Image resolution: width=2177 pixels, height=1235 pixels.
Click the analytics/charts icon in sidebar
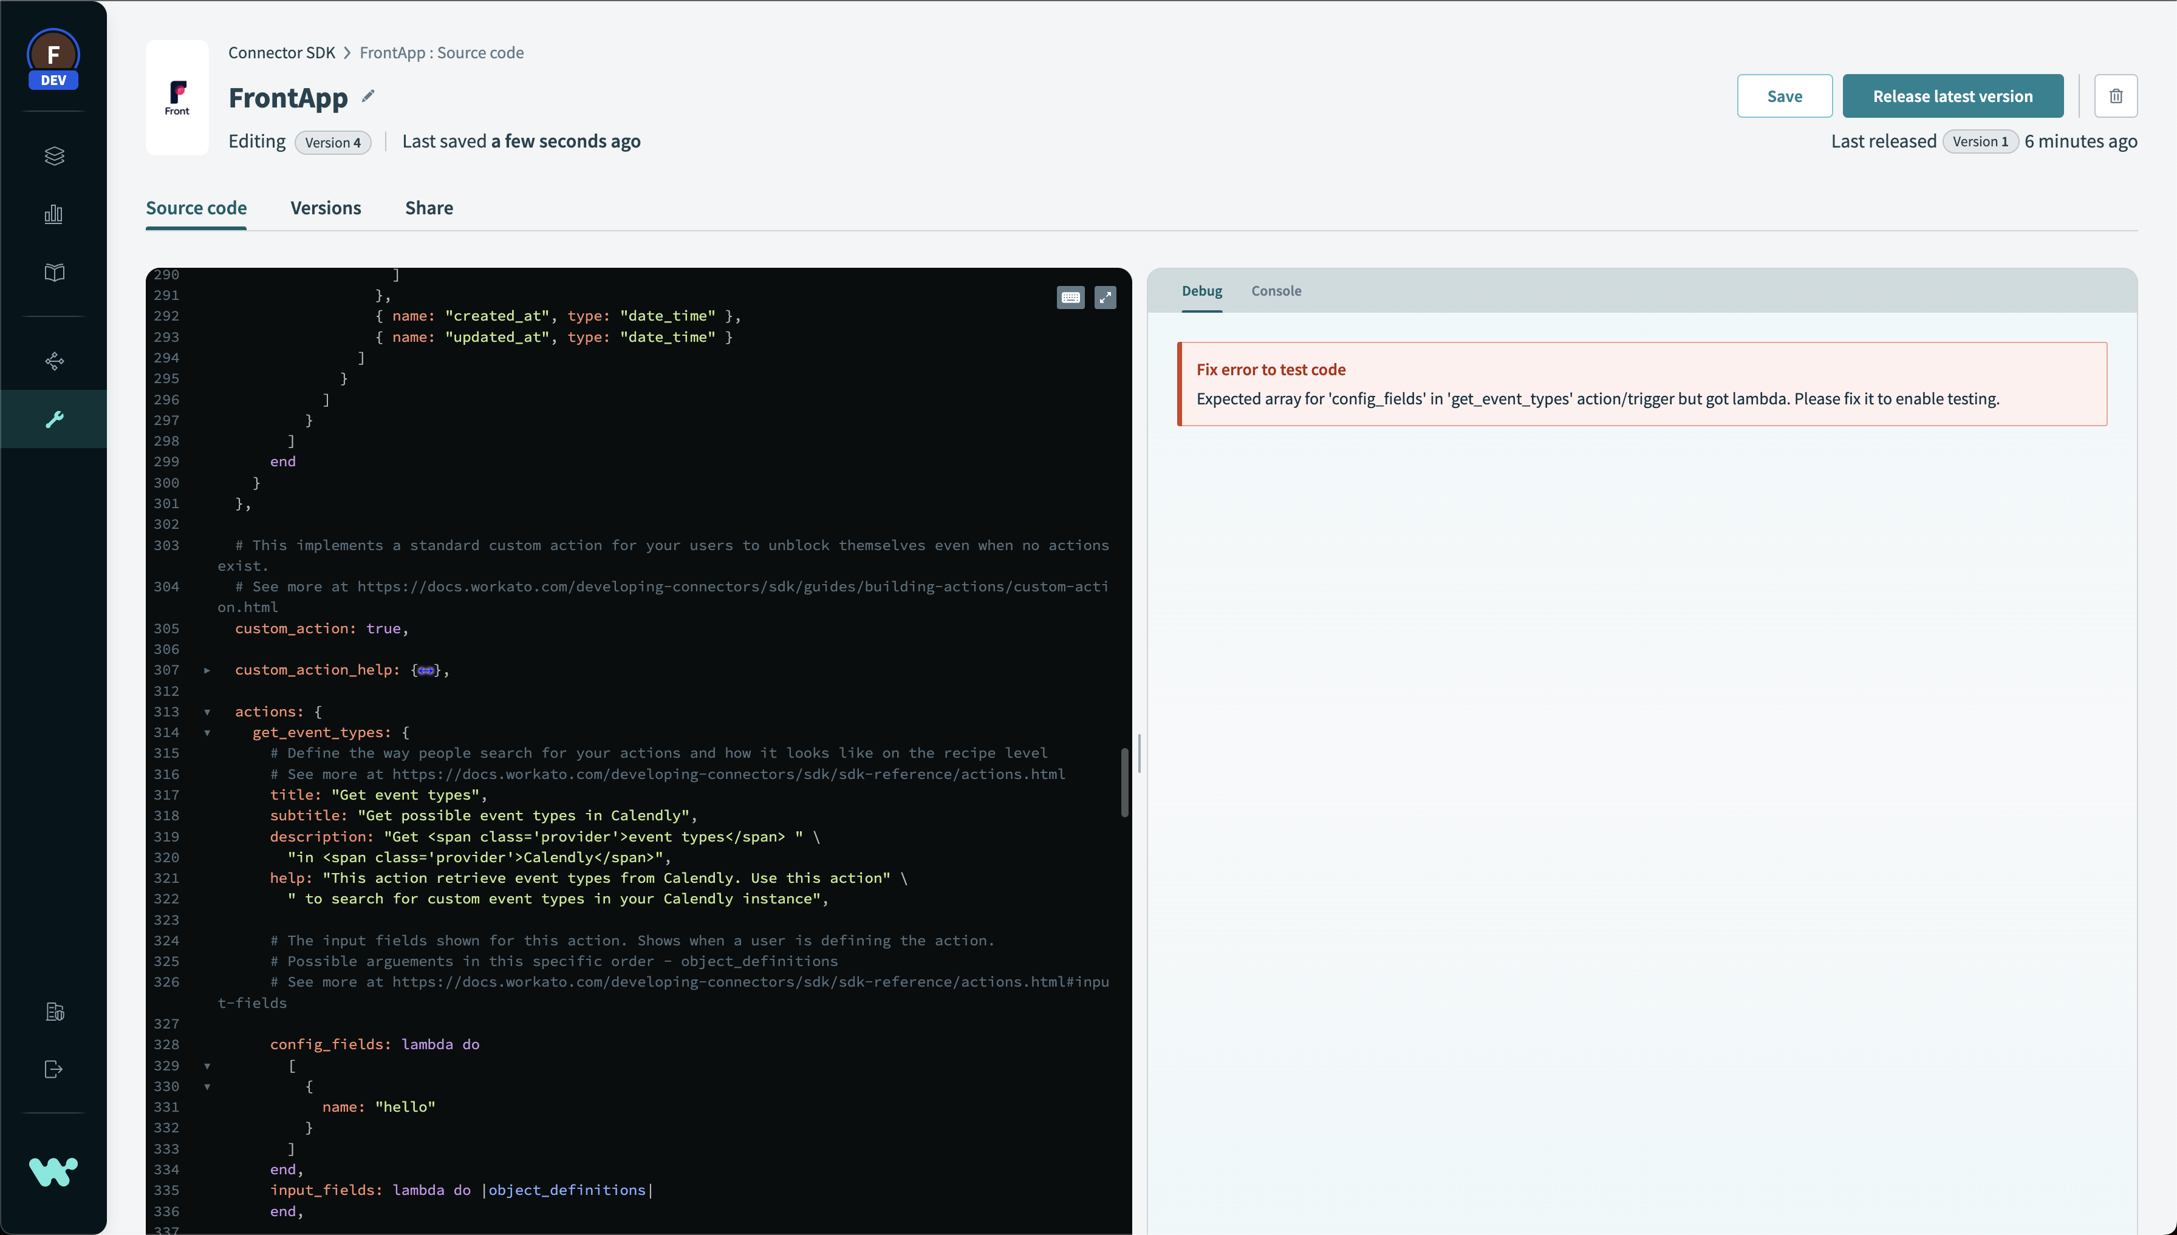tap(54, 214)
